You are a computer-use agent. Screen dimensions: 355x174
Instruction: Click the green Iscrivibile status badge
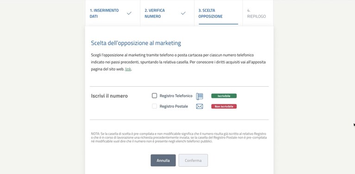(224, 96)
